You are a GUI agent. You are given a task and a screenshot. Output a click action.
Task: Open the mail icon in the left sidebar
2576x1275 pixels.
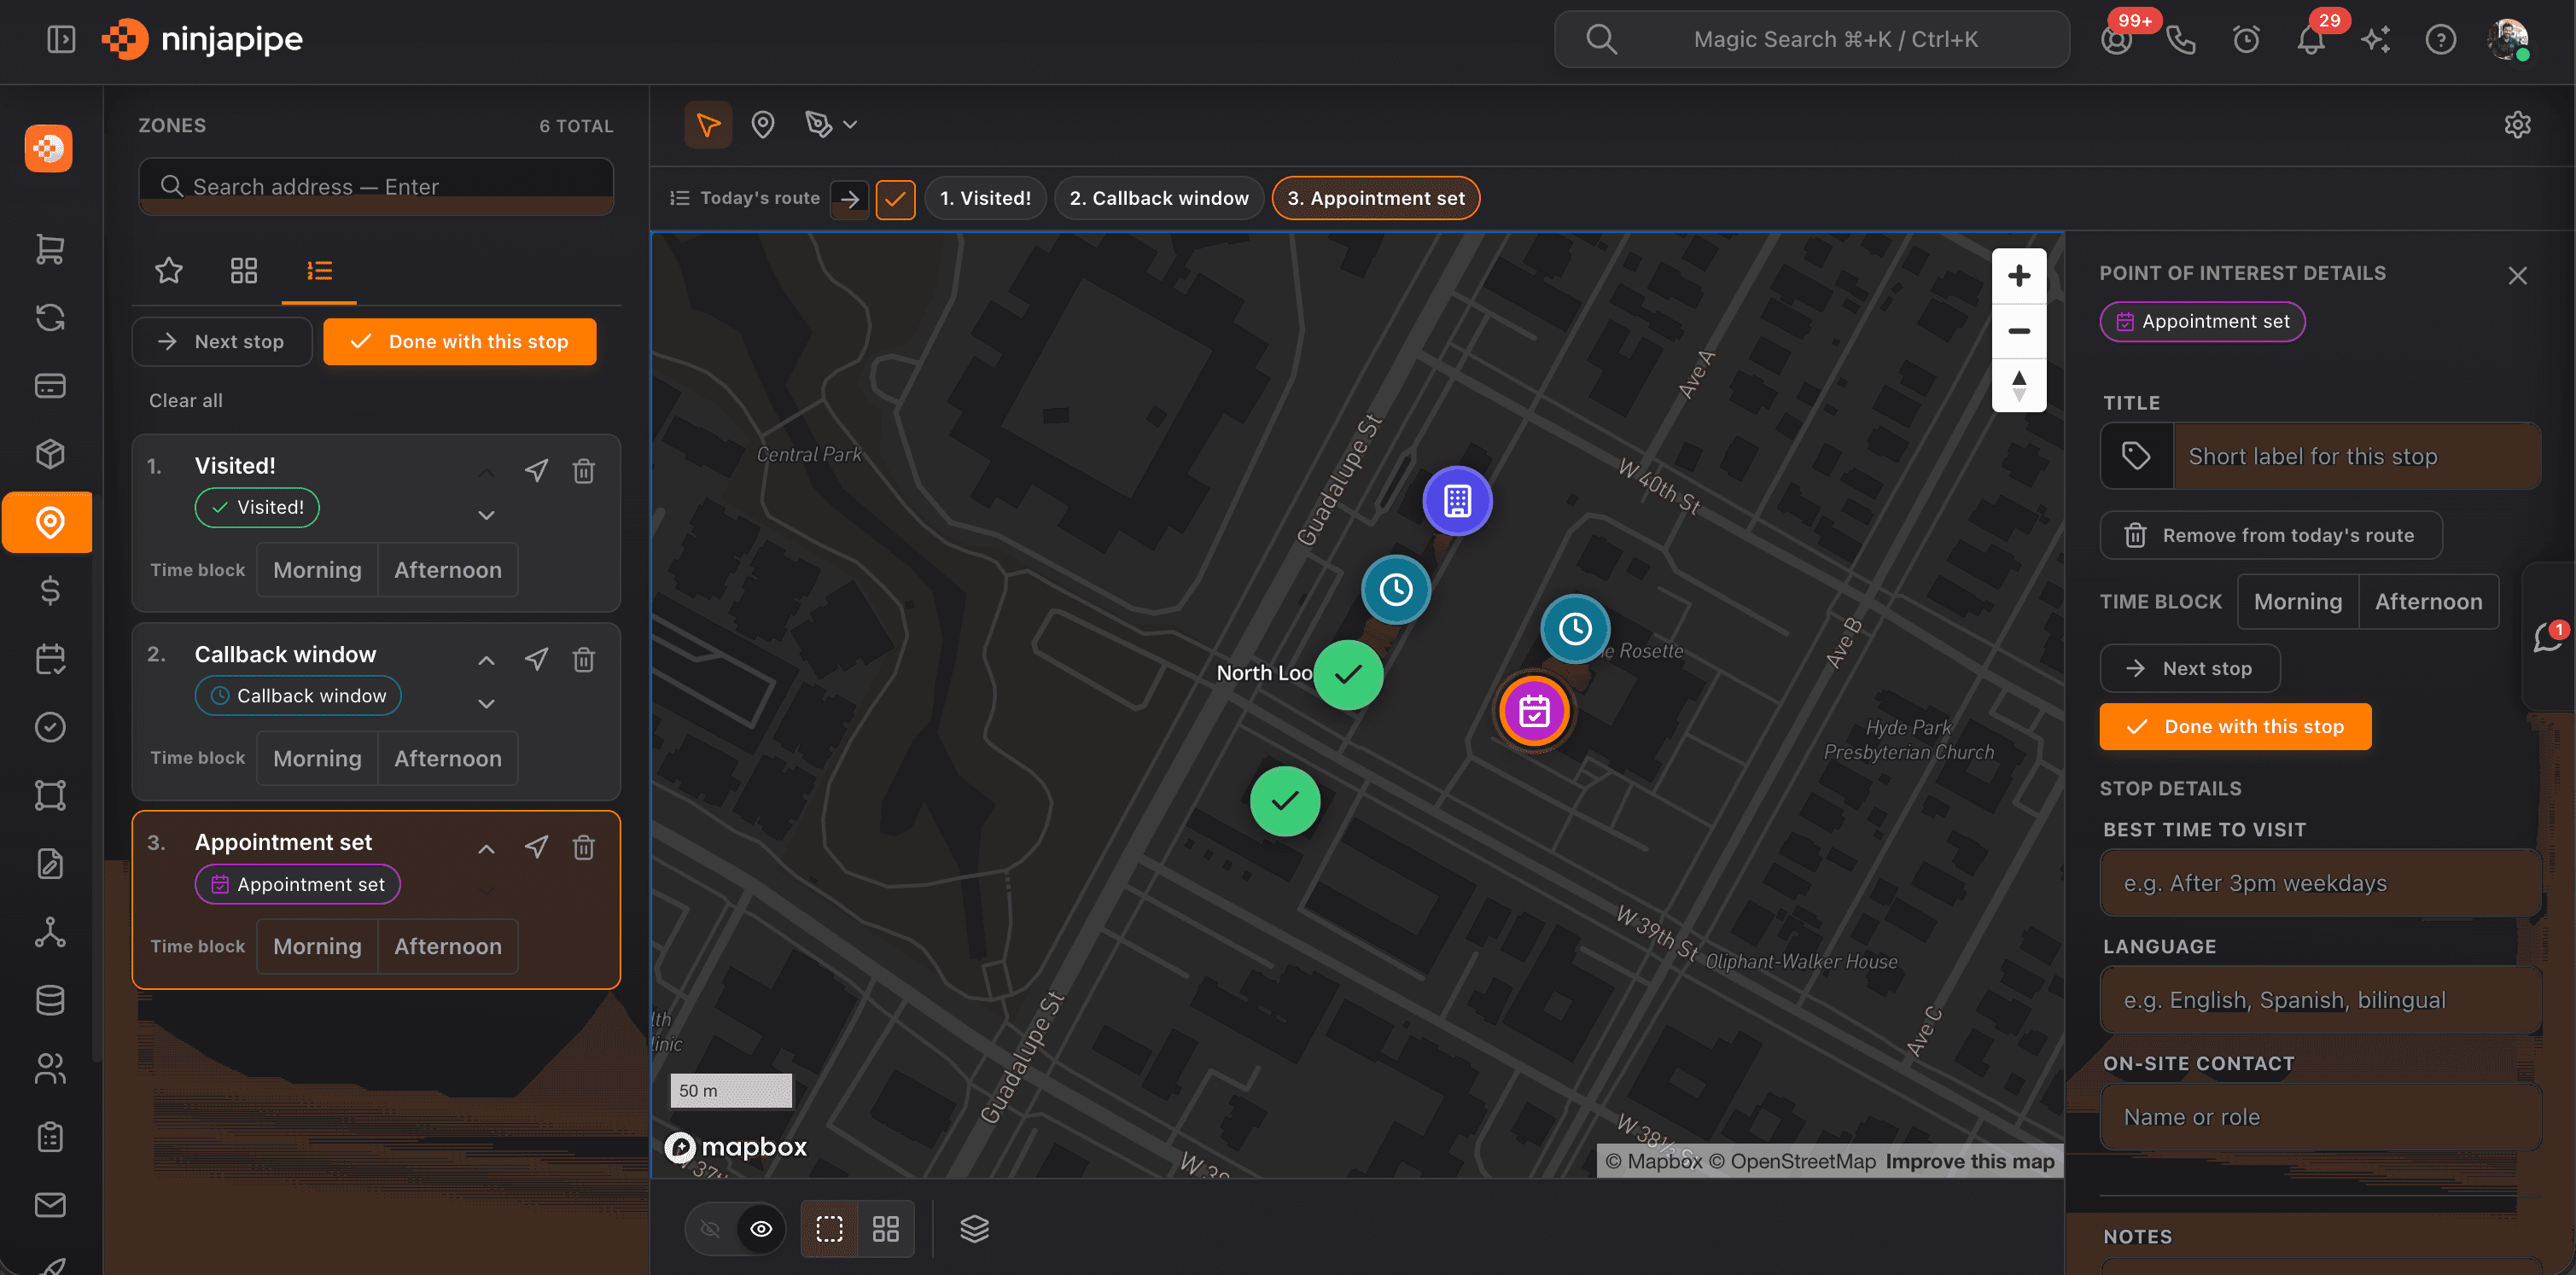click(49, 1205)
